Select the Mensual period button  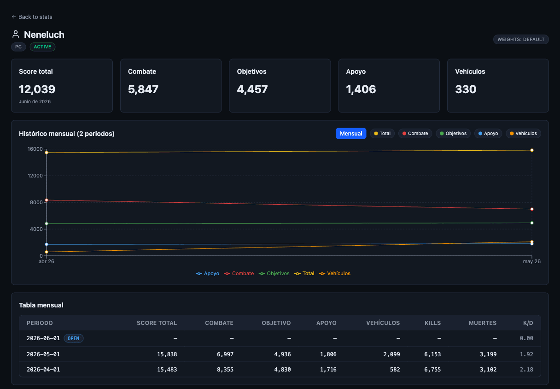click(x=351, y=133)
